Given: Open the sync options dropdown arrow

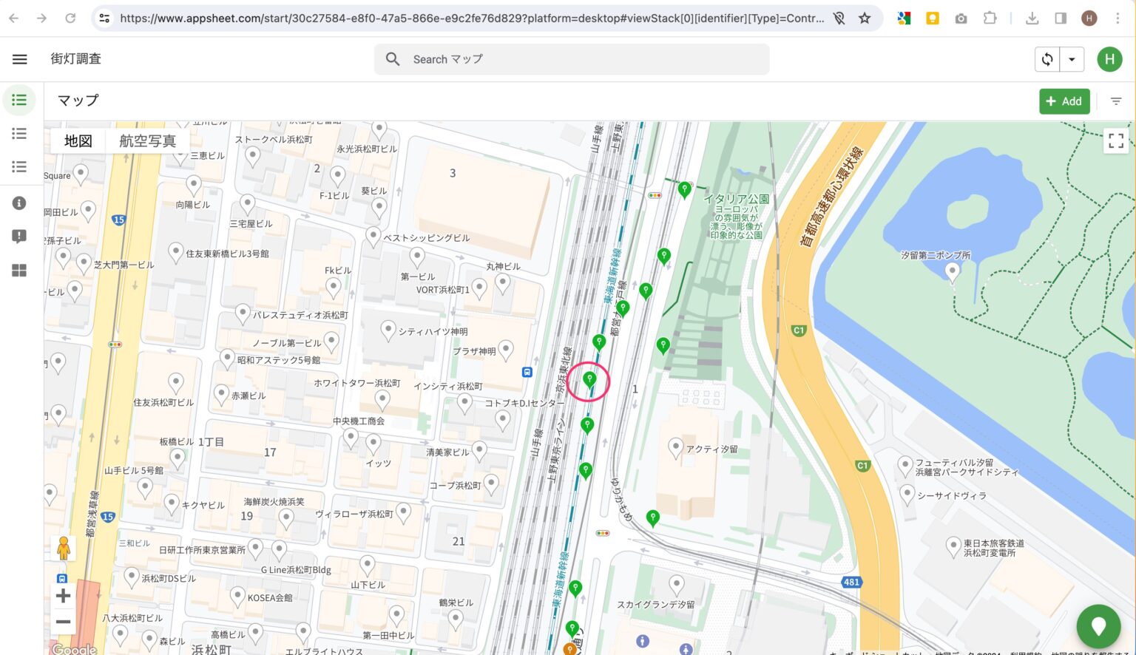Looking at the screenshot, I should click(1072, 59).
